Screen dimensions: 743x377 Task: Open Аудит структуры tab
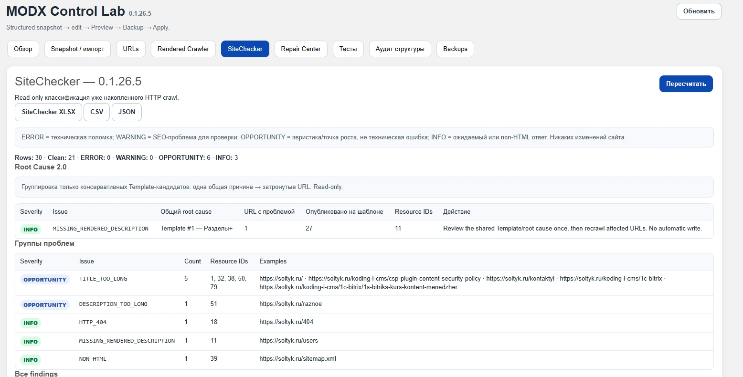400,49
